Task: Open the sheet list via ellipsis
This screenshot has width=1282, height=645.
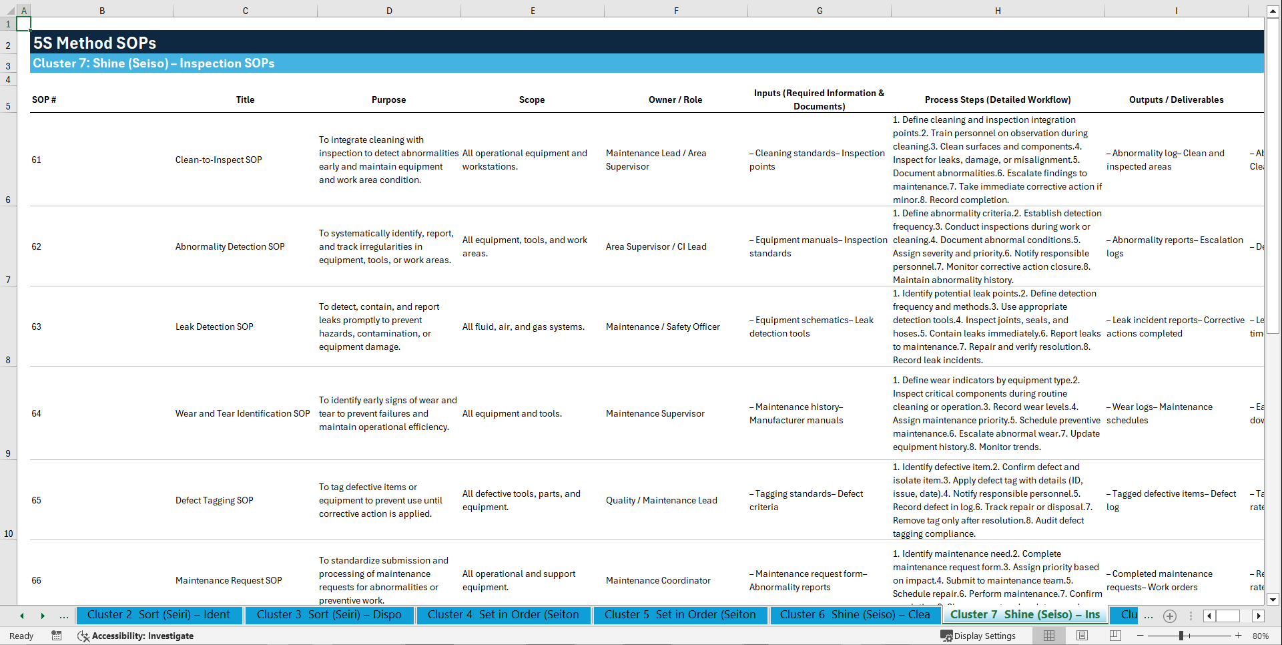Action: coord(64,616)
